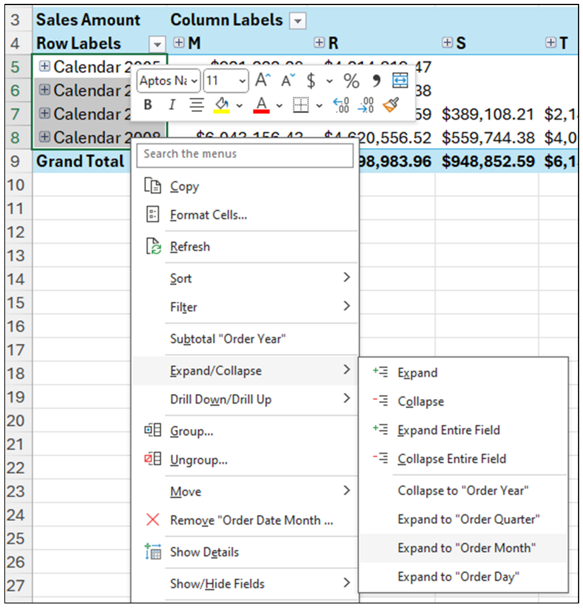
Task: Apply bold formatting from the mini toolbar
Action: (x=148, y=106)
